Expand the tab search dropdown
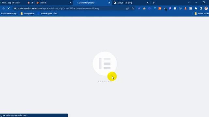 pyautogui.click(x=189, y=2)
